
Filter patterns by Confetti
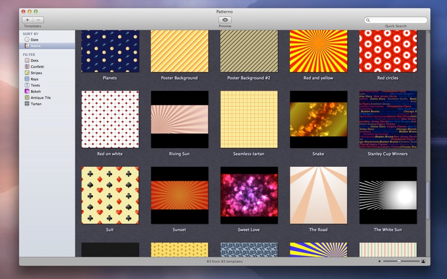[x=37, y=66]
